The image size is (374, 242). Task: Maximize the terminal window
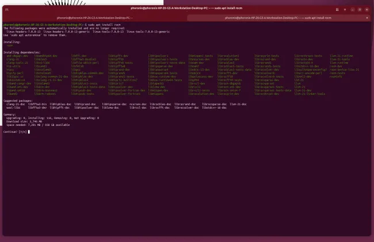(x=360, y=10)
